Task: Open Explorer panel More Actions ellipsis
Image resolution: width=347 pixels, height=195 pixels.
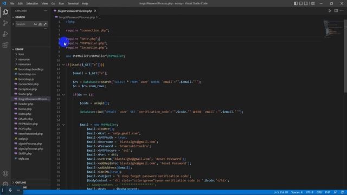Action: pos(46,11)
